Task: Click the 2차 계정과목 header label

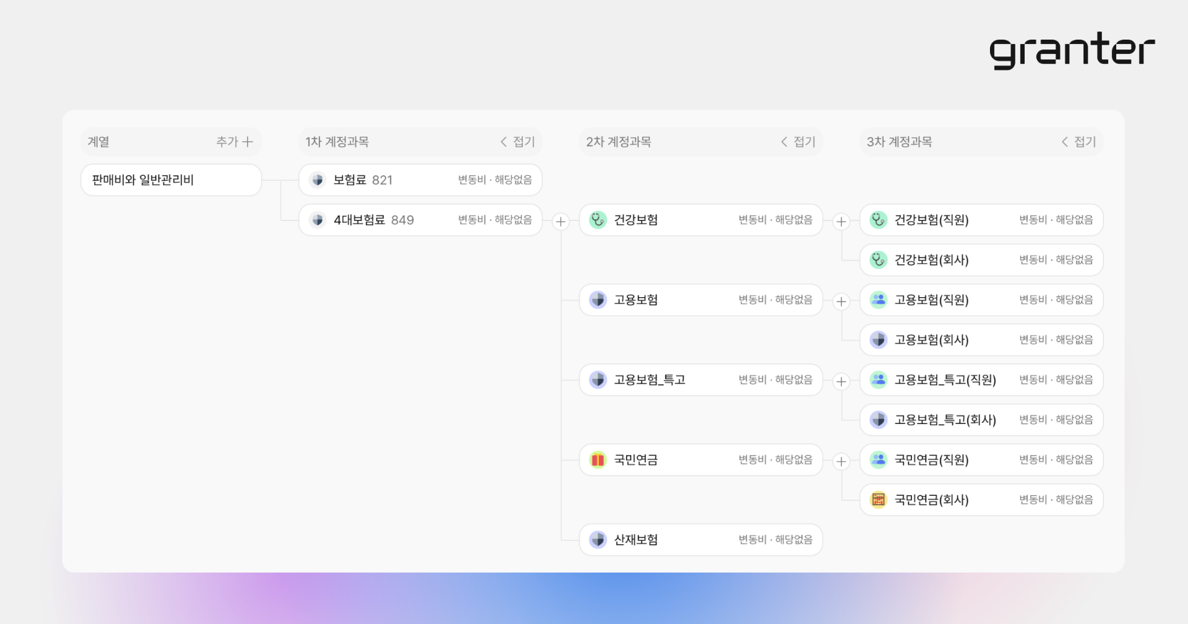Action: click(618, 142)
